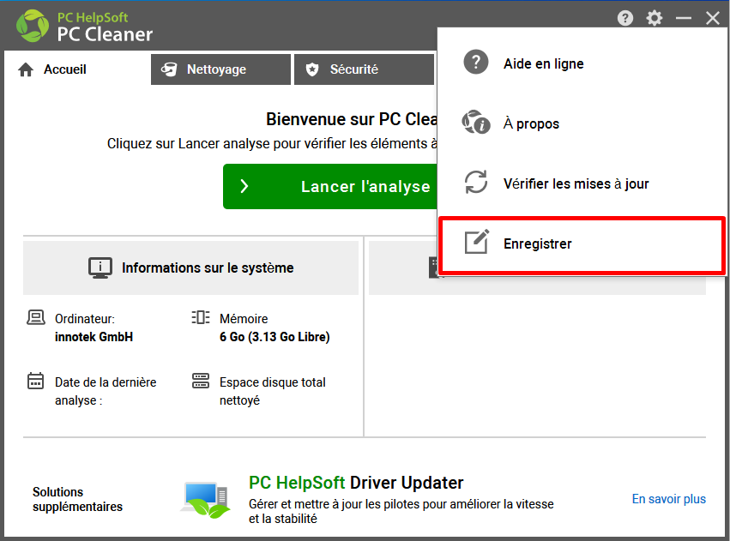Click the info icon next to À propos

click(476, 122)
